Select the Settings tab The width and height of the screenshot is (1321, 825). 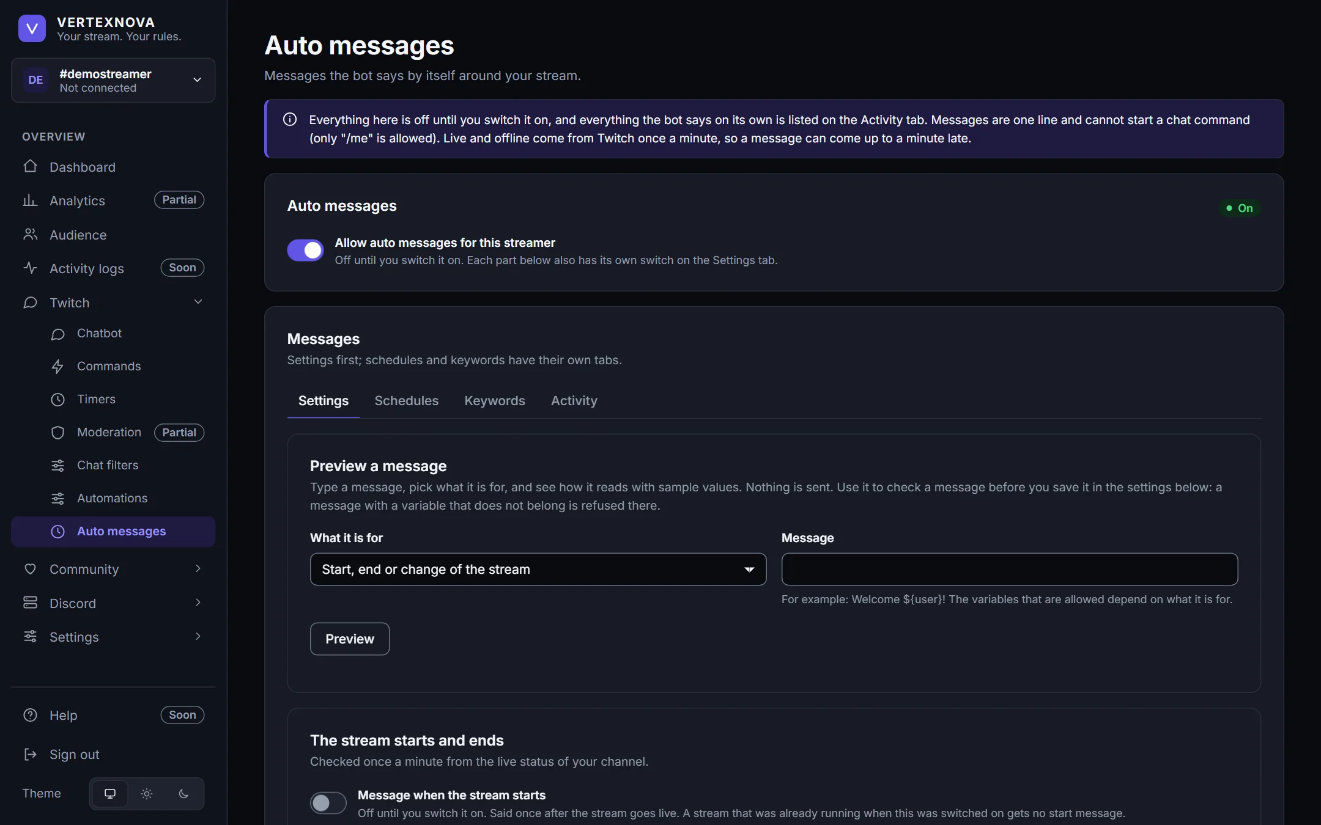coord(324,401)
